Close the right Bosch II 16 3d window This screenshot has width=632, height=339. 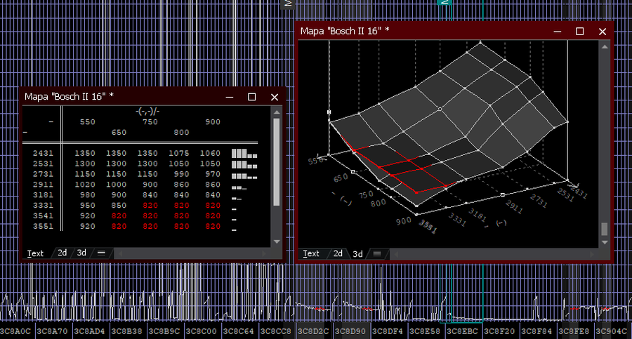603,32
